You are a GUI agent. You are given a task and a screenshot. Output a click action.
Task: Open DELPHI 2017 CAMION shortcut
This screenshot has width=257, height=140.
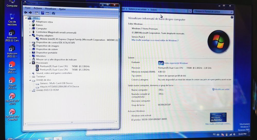pyautogui.click(x=12, y=115)
